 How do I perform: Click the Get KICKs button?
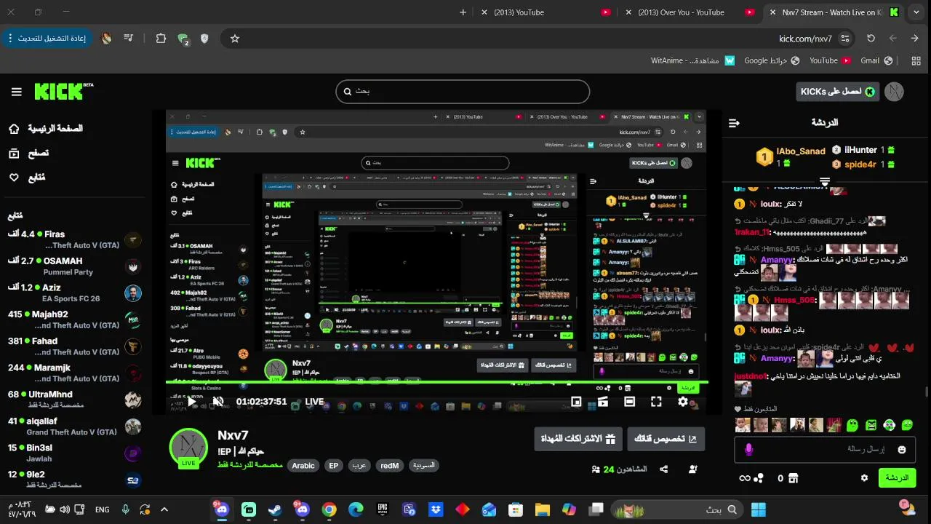838,92
